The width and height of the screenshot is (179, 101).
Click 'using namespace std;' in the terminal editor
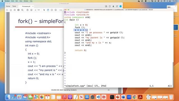click(77, 17)
